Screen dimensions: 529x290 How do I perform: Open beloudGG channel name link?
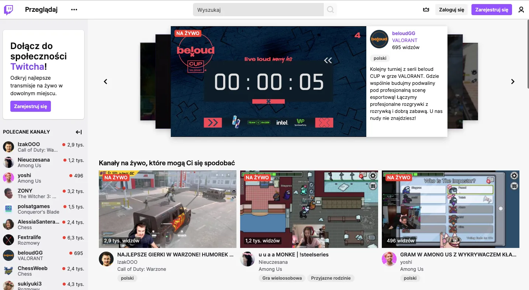pos(404,33)
